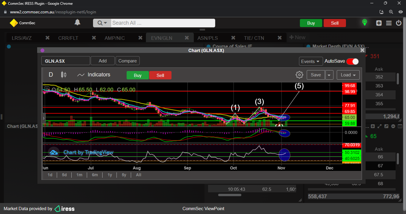Pop out the lower Market Depth widget
406x214 pixels.
pyautogui.click(x=386, y=126)
